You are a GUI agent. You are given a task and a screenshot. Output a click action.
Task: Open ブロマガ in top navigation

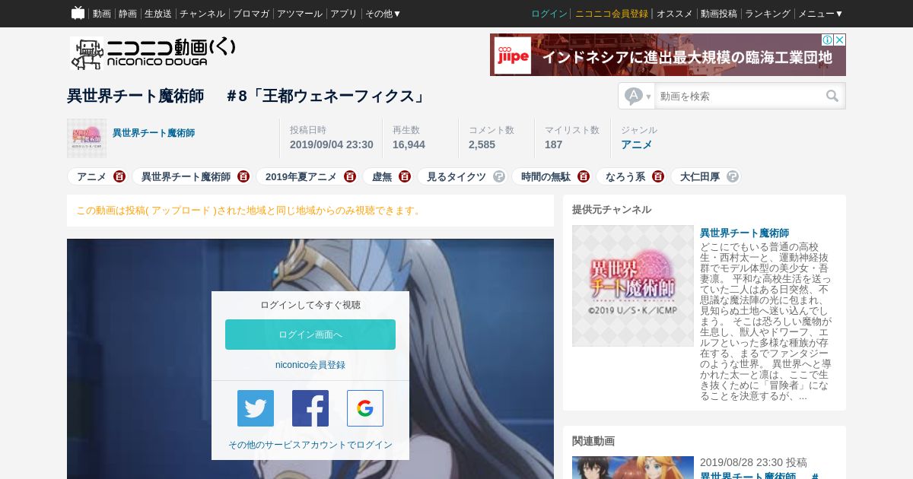251,14
